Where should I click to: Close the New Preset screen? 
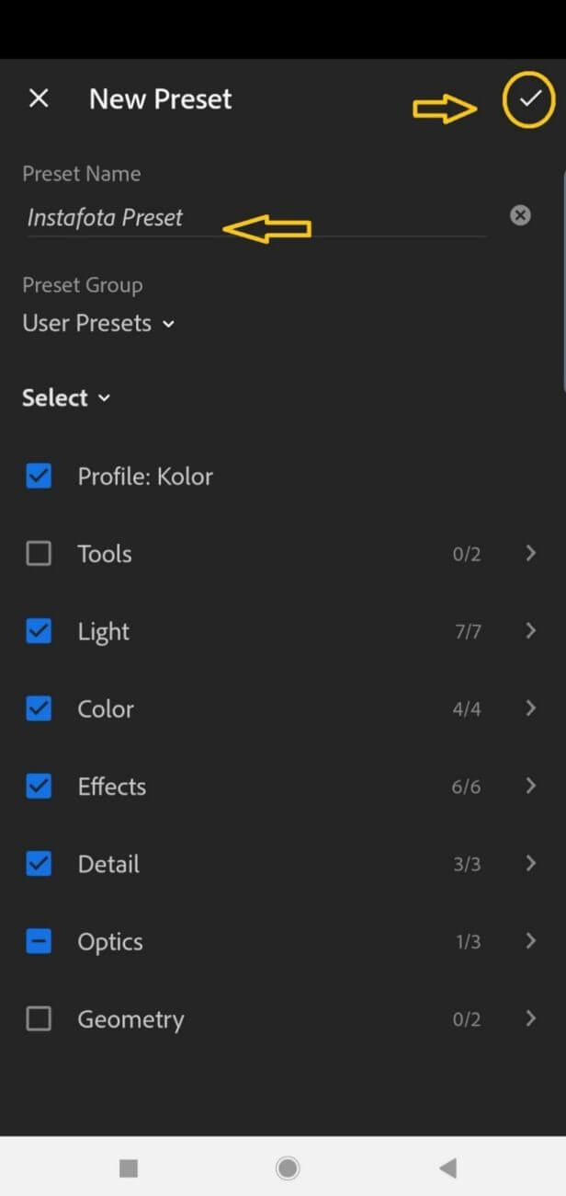point(39,98)
